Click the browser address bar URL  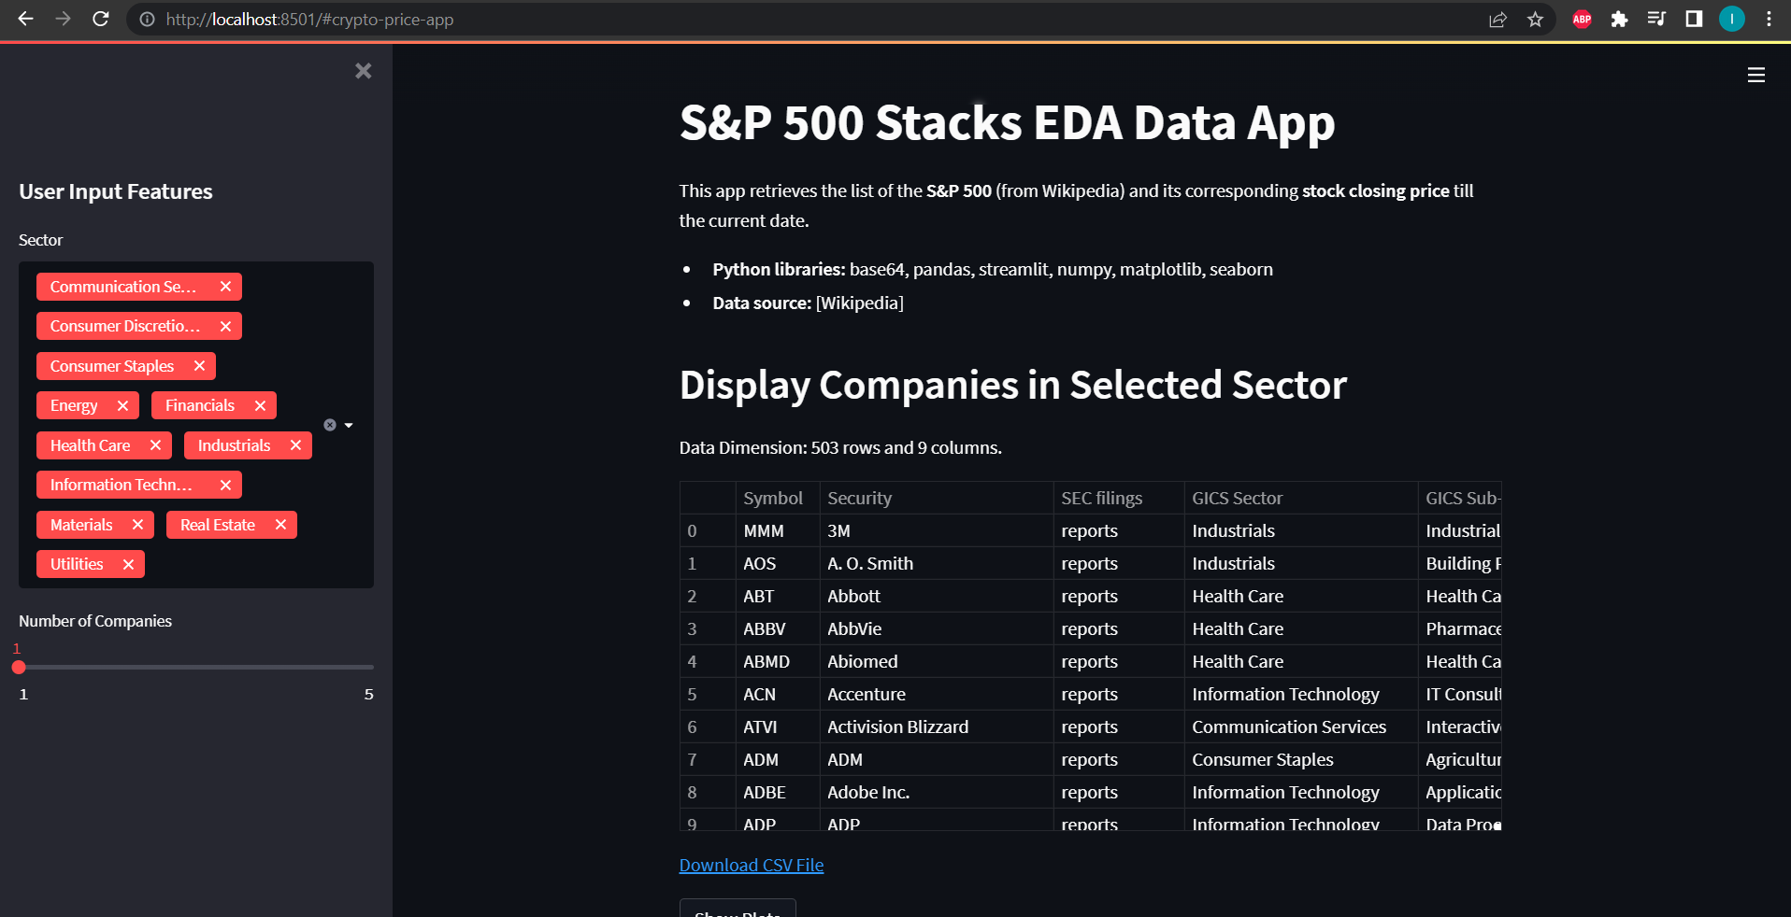pyautogui.click(x=309, y=19)
